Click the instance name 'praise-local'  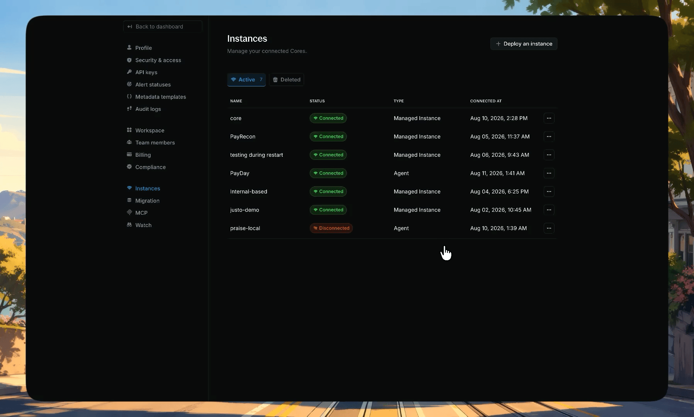click(x=245, y=228)
